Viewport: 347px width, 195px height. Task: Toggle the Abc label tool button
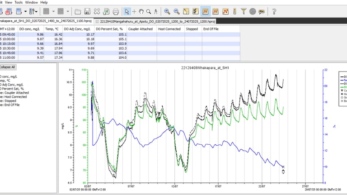(263, 11)
